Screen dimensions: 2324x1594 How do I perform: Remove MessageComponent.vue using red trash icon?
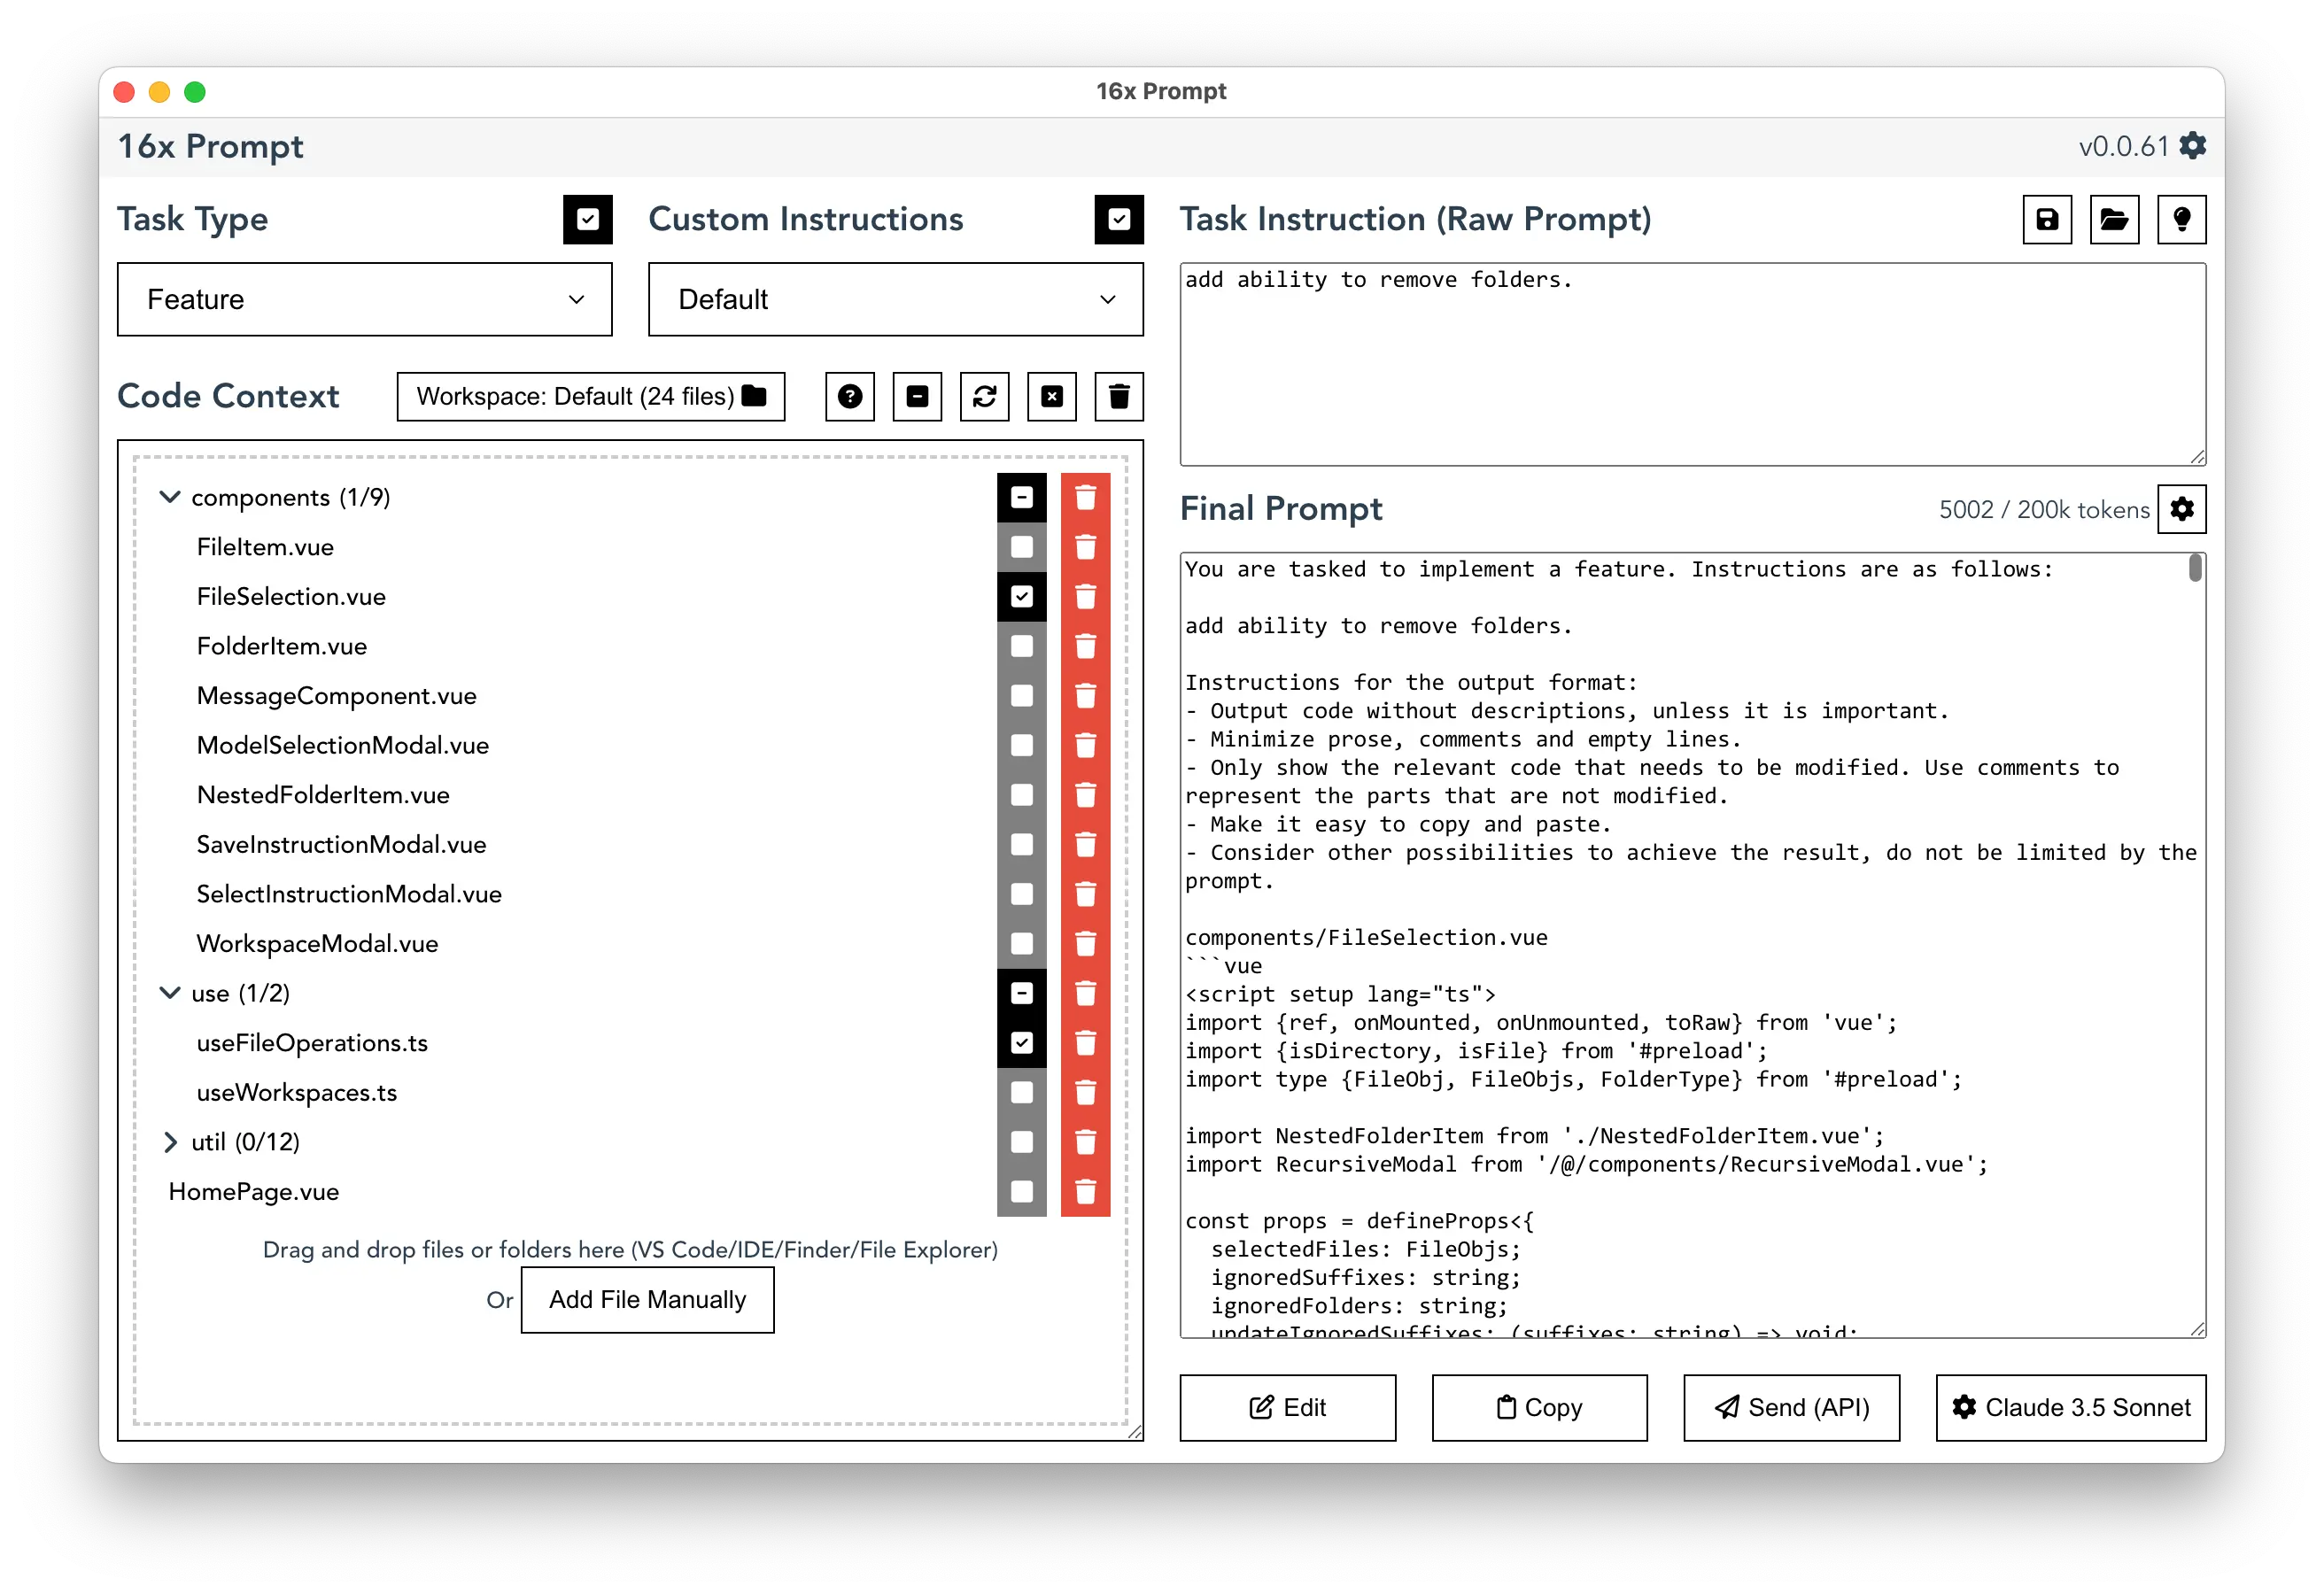pyautogui.click(x=1085, y=696)
